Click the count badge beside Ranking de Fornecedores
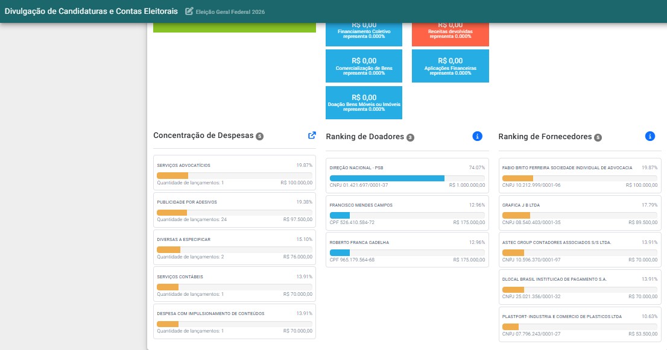Image resolution: width=667 pixels, height=350 pixels. 598,137
